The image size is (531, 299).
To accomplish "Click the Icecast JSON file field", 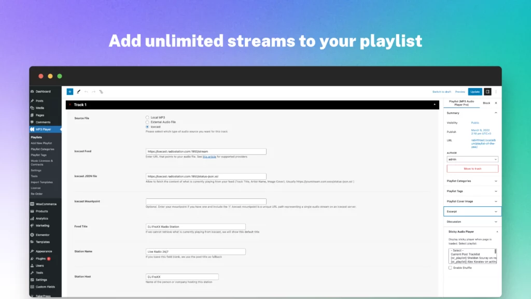I will [206, 176].
